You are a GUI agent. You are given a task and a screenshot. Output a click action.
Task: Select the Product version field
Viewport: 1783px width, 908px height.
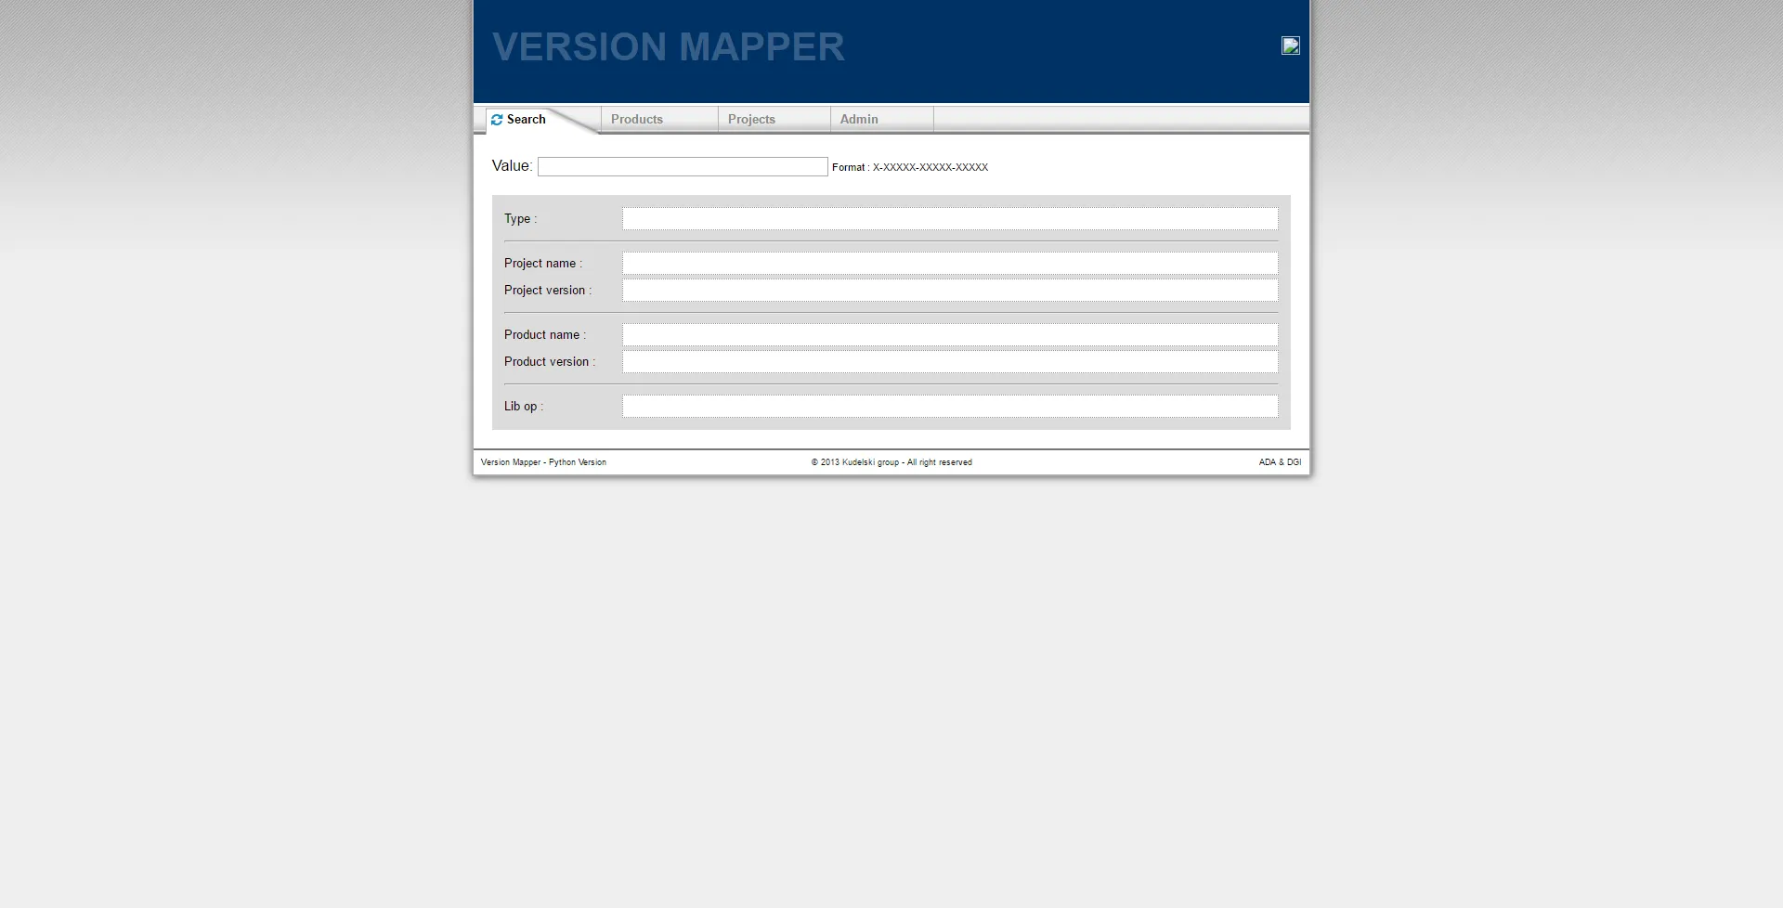(950, 362)
